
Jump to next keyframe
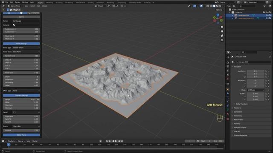coord(119,141)
